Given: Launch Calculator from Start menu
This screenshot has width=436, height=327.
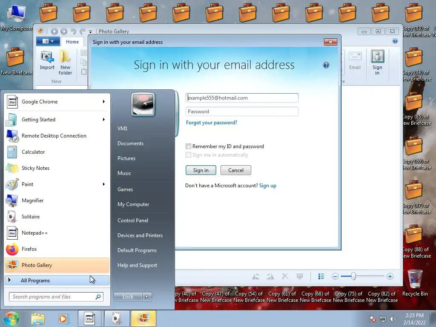Looking at the screenshot, I should pos(57,152).
